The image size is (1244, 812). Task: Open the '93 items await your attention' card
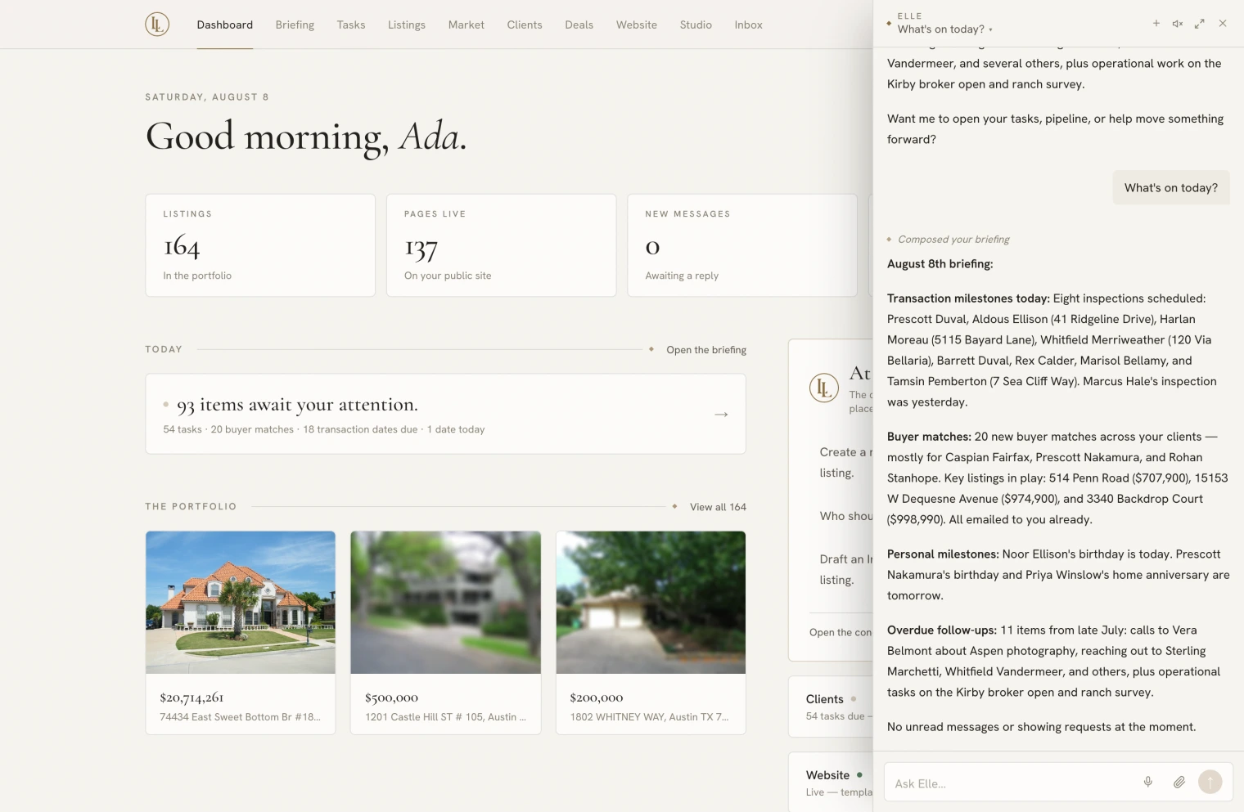(x=446, y=414)
